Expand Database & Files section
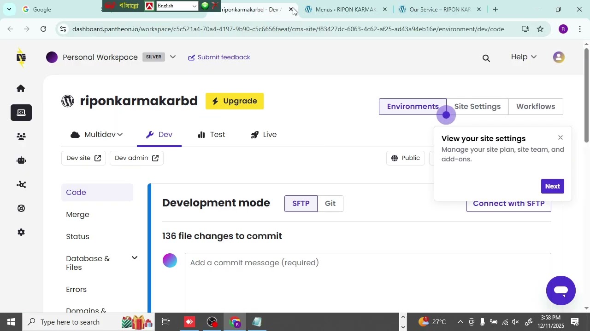This screenshot has width=590, height=331. (134, 258)
